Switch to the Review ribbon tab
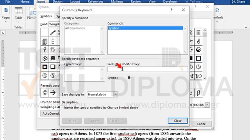 coord(136,2)
